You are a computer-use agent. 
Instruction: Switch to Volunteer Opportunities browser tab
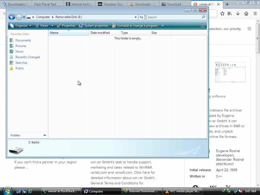(x=111, y=4)
